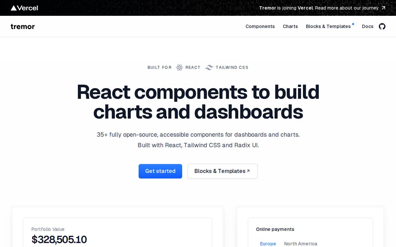Click the TAILWIND CSS label text
Image resolution: width=396 pixels, height=247 pixels.
[232, 68]
